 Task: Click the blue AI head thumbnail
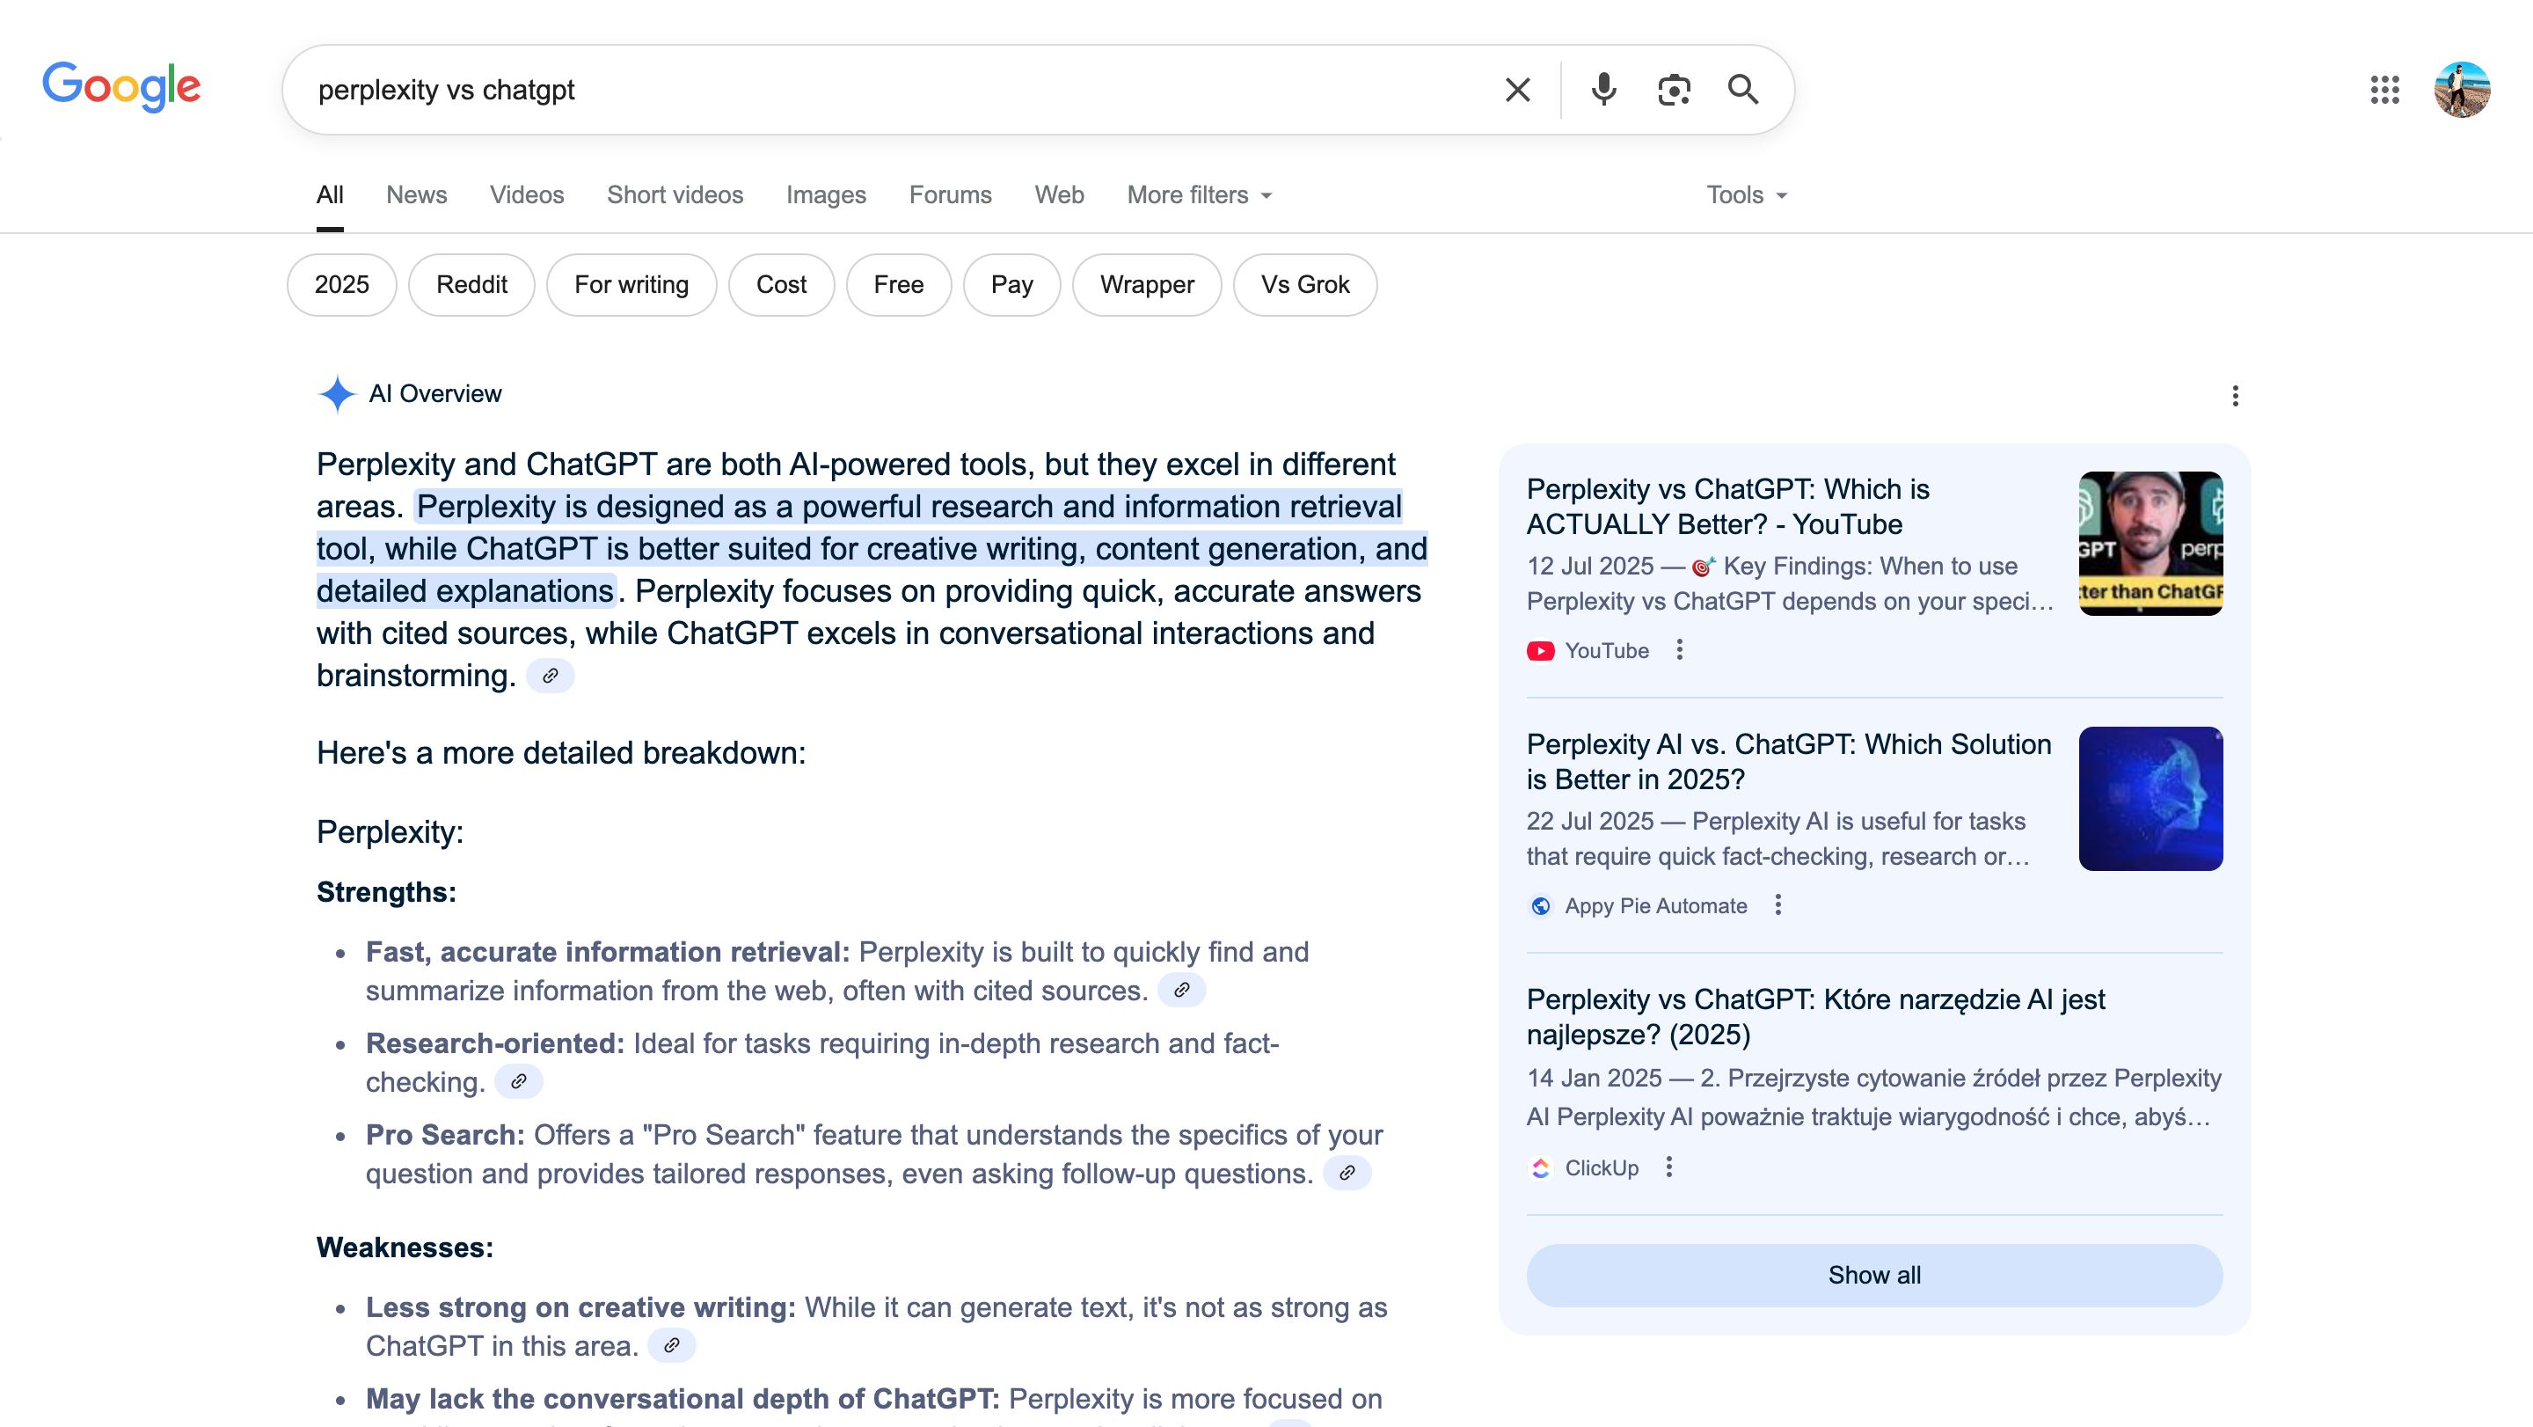[x=2150, y=799]
